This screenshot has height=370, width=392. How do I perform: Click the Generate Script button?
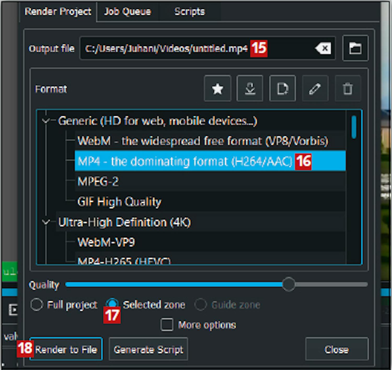coord(148,349)
